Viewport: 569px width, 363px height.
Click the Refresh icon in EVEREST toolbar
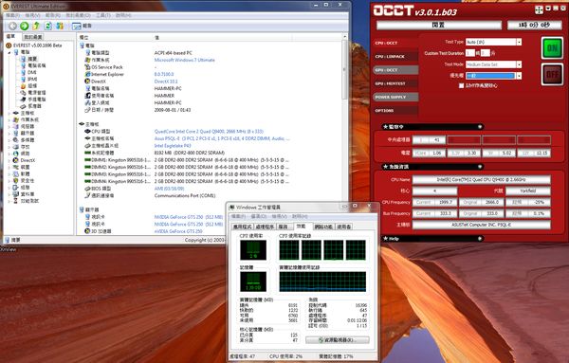[x=48, y=26]
